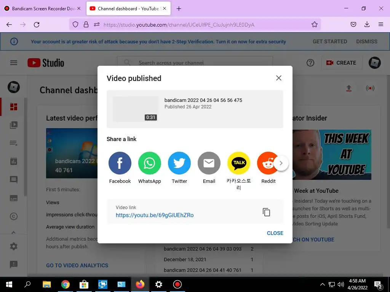
Task: Click the Search across your channel field
Action: tap(195, 63)
